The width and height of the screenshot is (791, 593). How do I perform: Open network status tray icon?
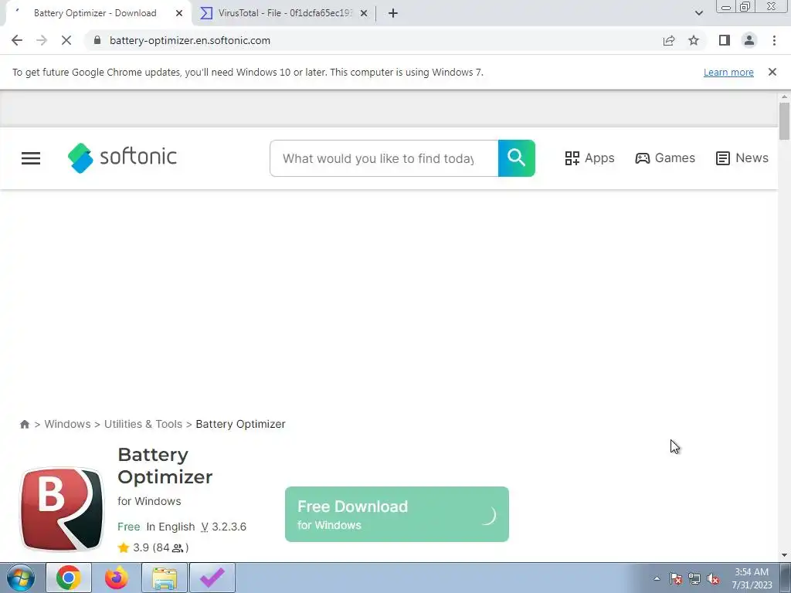[694, 578]
